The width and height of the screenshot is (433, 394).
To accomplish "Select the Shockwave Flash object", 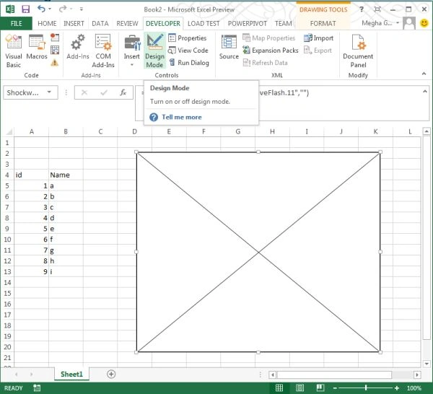I will pos(258,252).
